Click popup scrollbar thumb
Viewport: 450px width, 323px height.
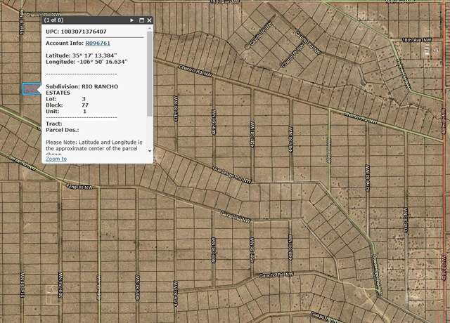point(150,74)
